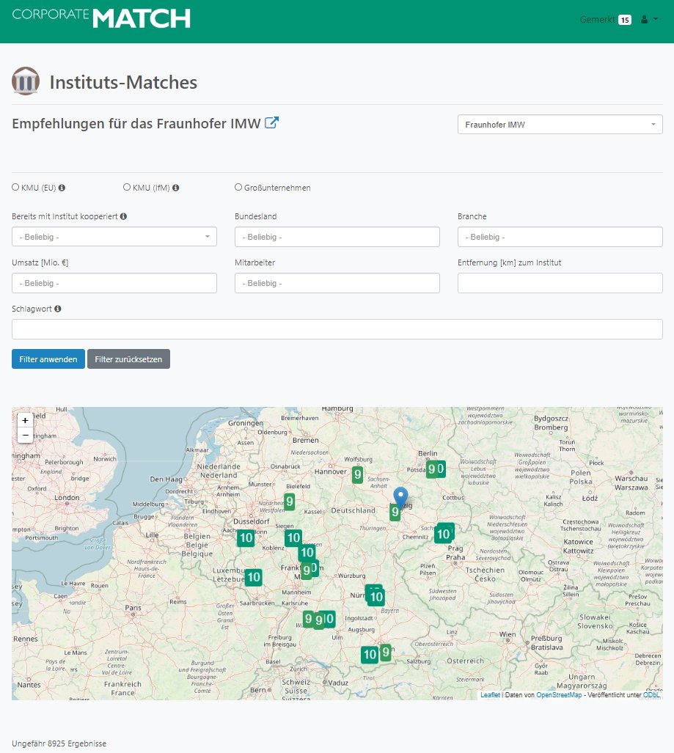The height and width of the screenshot is (753, 674).
Task: Click the Ungefähr 8925 Ergebnisse text
Action: click(59, 743)
